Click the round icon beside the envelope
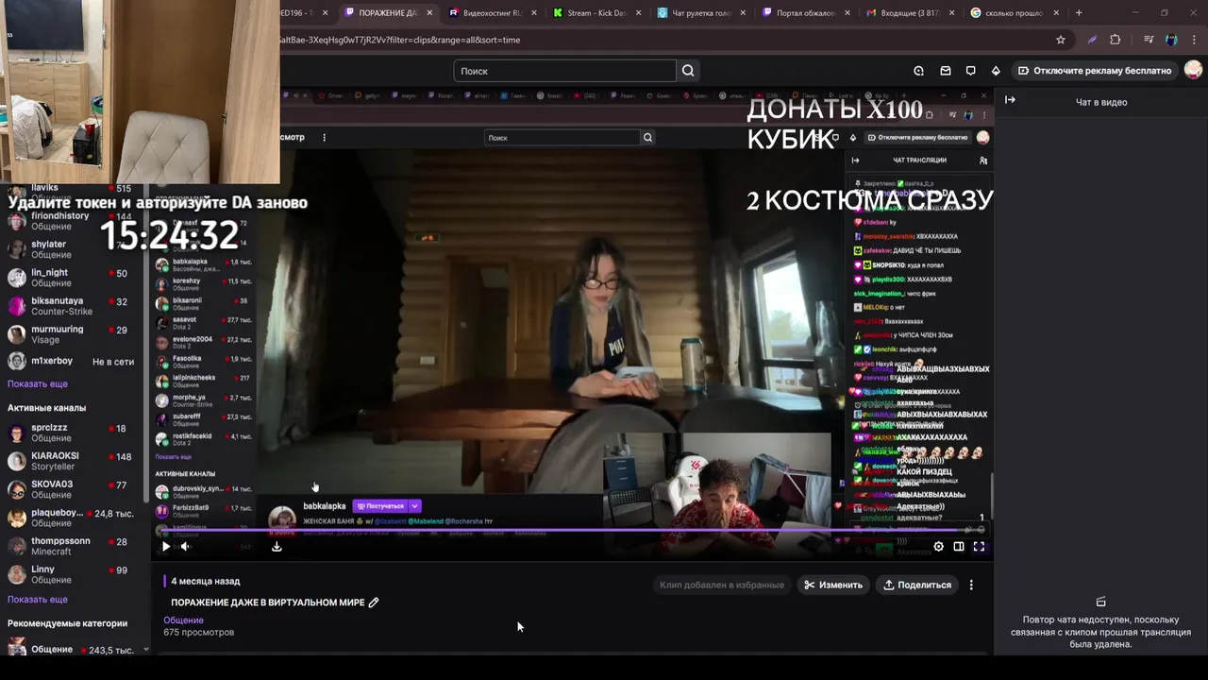Screen dimensions: 1208x680 (918, 71)
